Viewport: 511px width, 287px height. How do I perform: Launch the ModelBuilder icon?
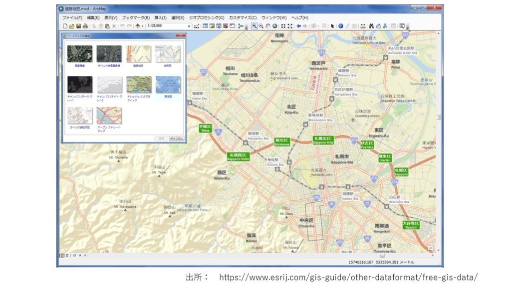click(241, 26)
